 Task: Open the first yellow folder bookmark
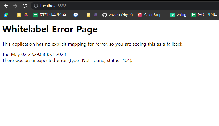click(x=19, y=15)
